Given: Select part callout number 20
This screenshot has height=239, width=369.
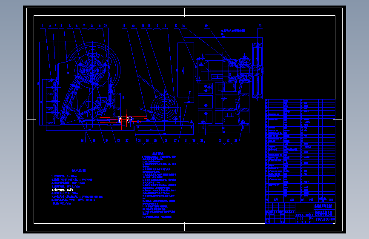Looking at the screenshot, I should click(x=260, y=26).
